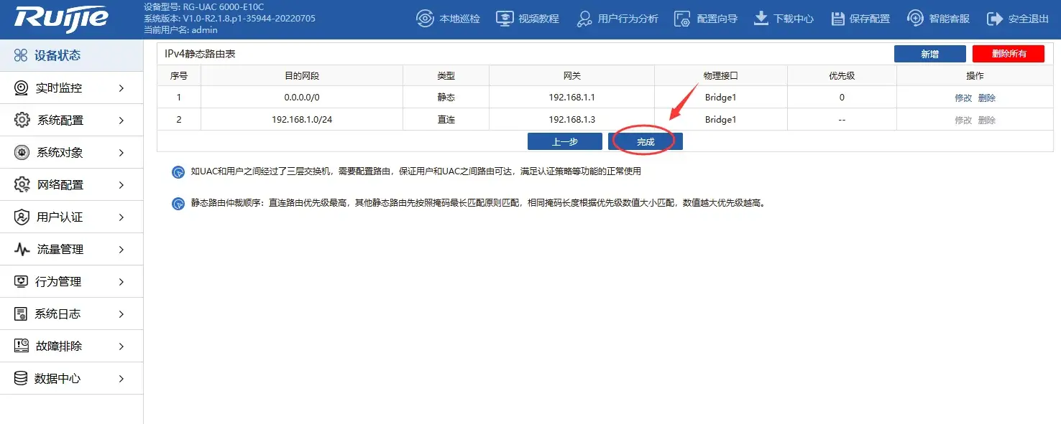Click the 保存配置 text in top bar
The height and width of the screenshot is (424, 1061).
click(x=870, y=19)
